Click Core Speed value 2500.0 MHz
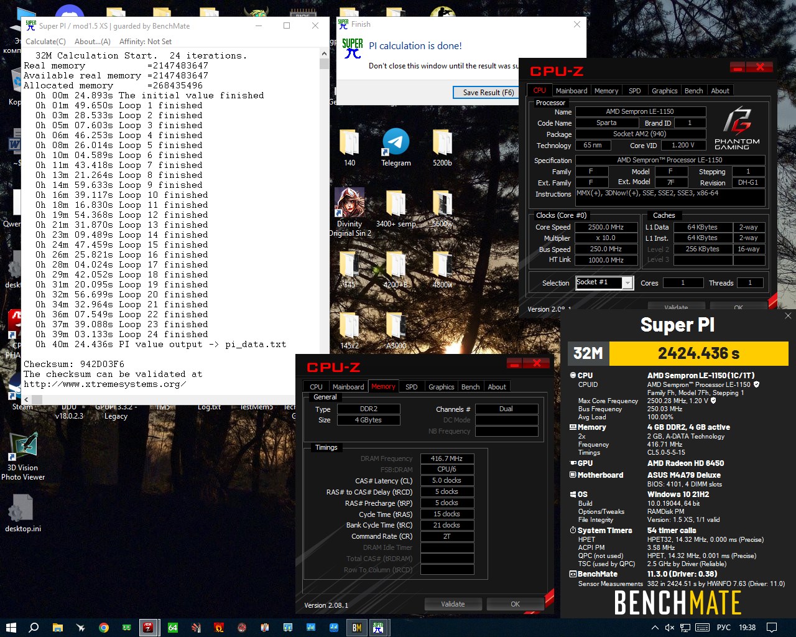 [x=606, y=227]
